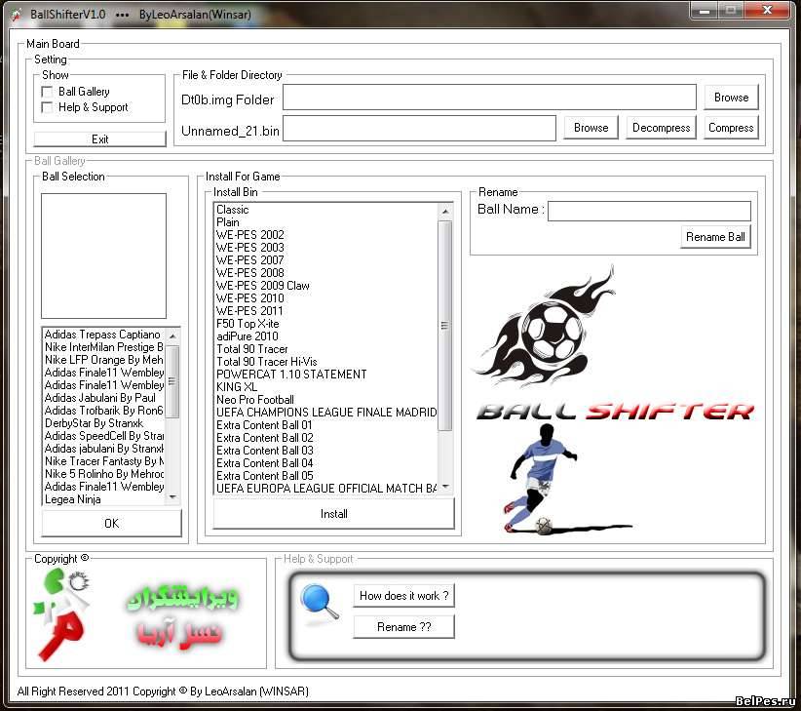Click the Ball Selection scrollbar thumb
Image resolution: width=801 pixels, height=711 pixels.
[x=172, y=381]
